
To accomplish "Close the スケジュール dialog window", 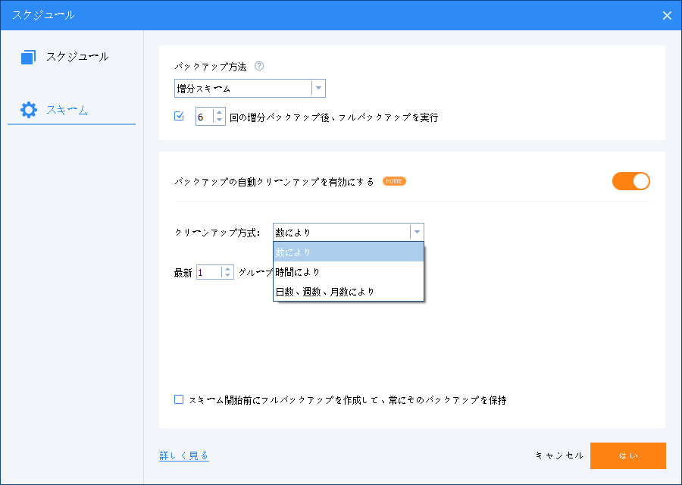I will point(667,15).
